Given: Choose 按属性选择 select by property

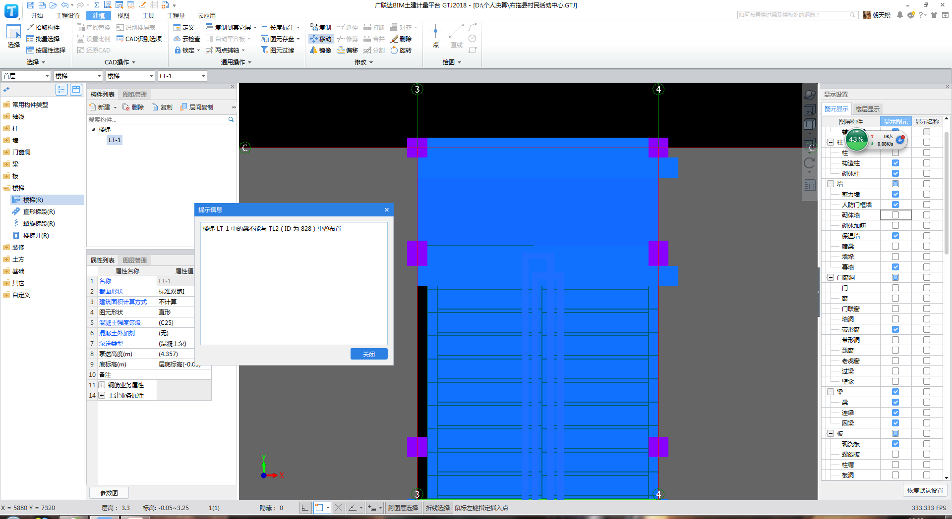Looking at the screenshot, I should 46,50.
